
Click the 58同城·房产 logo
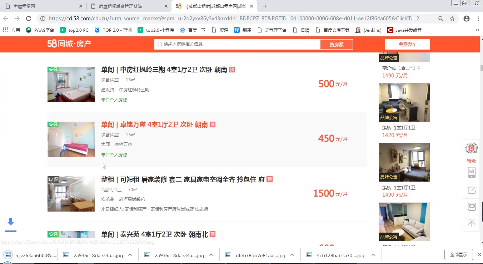point(69,44)
